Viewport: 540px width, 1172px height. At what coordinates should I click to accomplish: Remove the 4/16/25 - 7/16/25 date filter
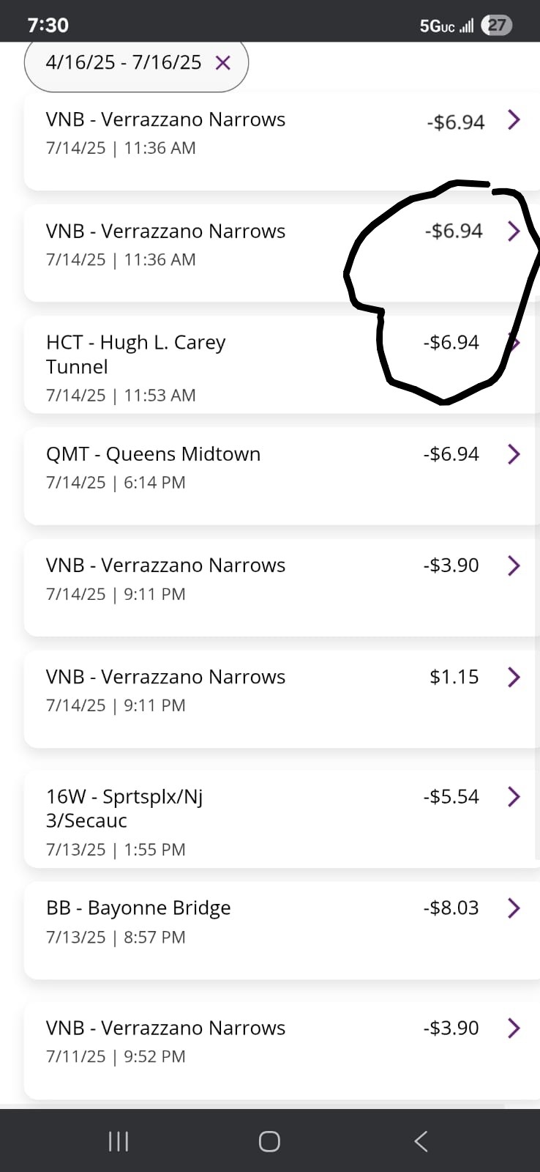tap(223, 63)
